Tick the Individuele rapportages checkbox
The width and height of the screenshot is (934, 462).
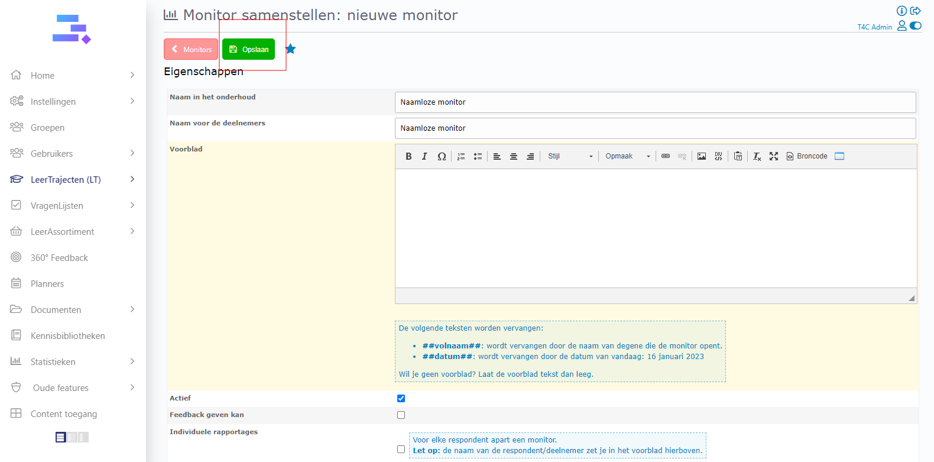pyautogui.click(x=401, y=450)
